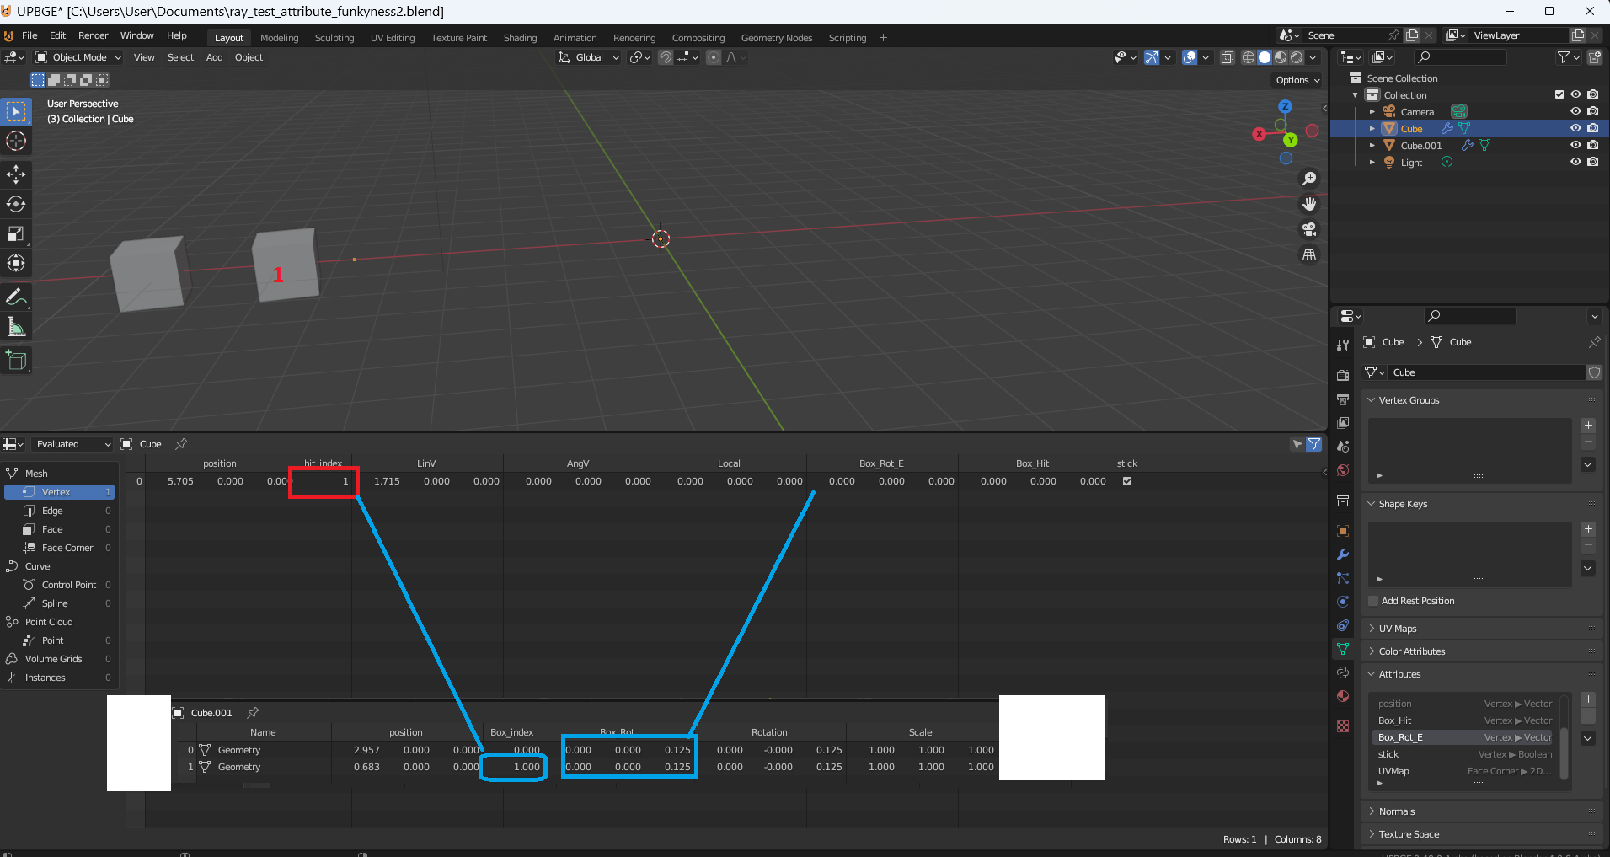1610x857 pixels.
Task: Click the mesh name field Cube
Action: tap(1487, 372)
